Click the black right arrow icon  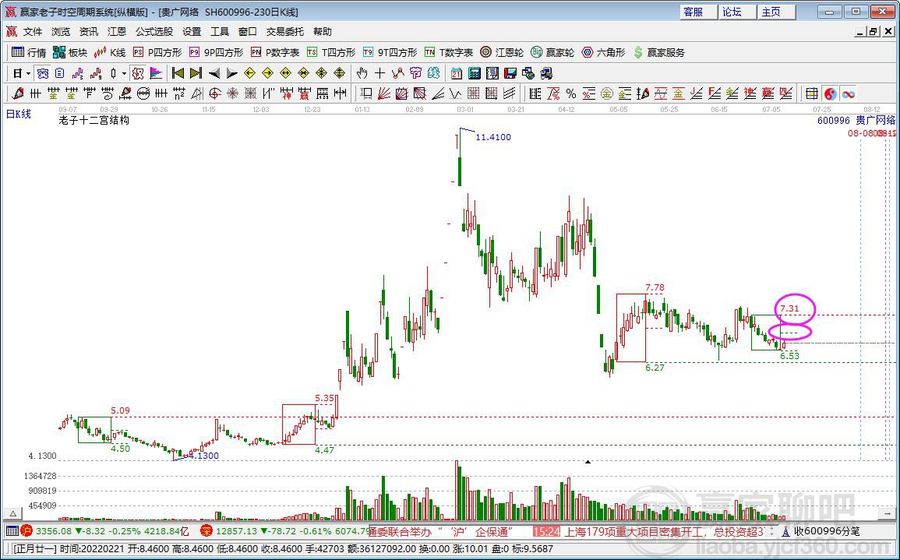click(232, 73)
